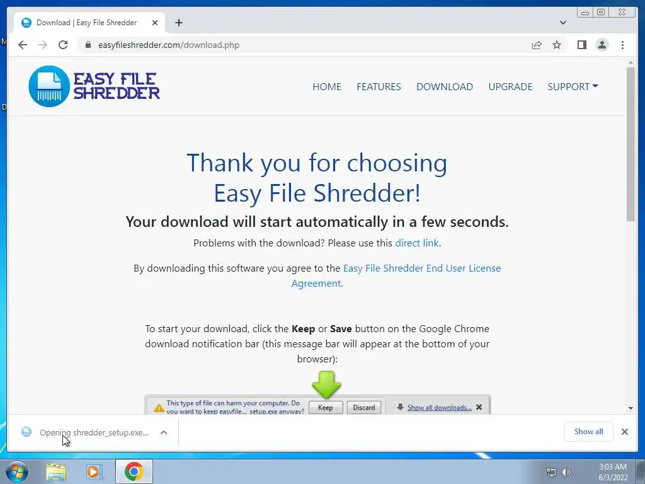645x484 pixels.
Task: Open the tab search chevron
Action: tap(563, 23)
